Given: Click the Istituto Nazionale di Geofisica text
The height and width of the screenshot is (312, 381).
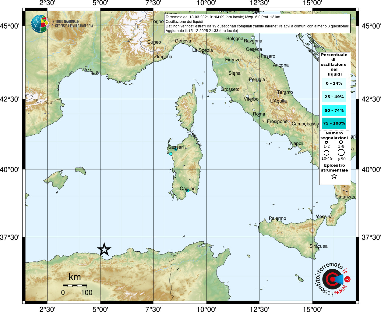Looking at the screenshot, I should click(72, 24).
